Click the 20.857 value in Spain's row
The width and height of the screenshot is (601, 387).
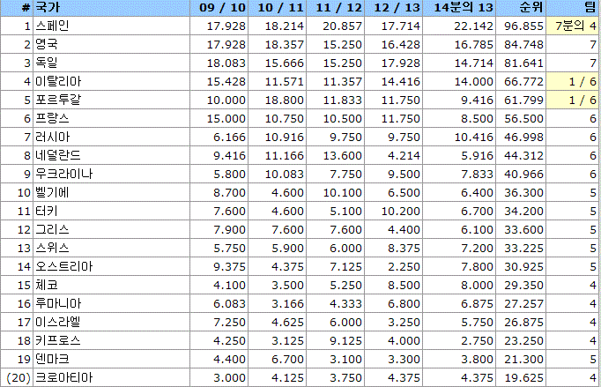pos(342,26)
